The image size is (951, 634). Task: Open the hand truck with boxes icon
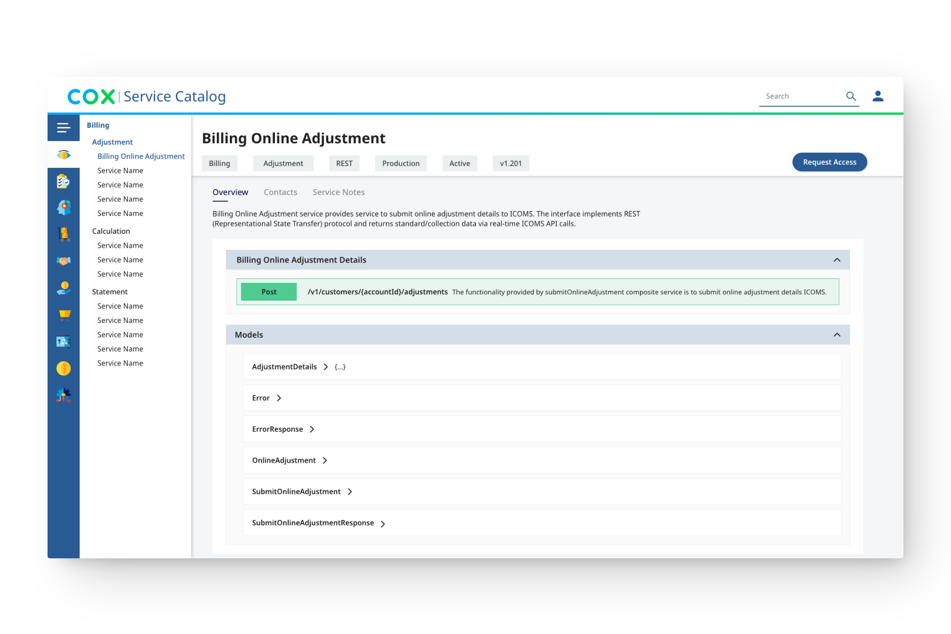click(63, 234)
